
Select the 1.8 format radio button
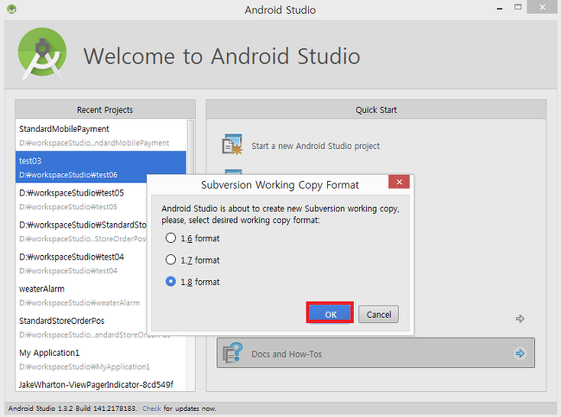pos(171,282)
